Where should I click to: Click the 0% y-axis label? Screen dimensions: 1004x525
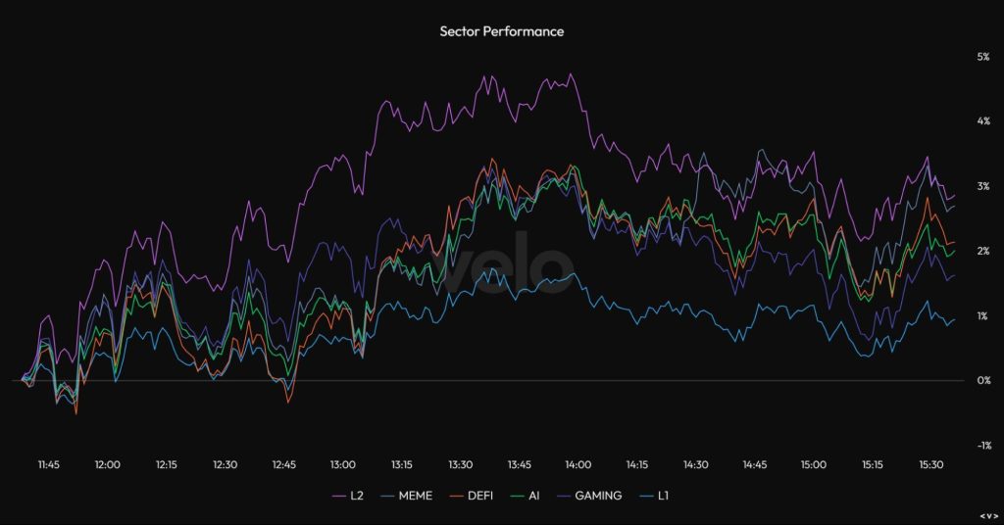coord(983,380)
